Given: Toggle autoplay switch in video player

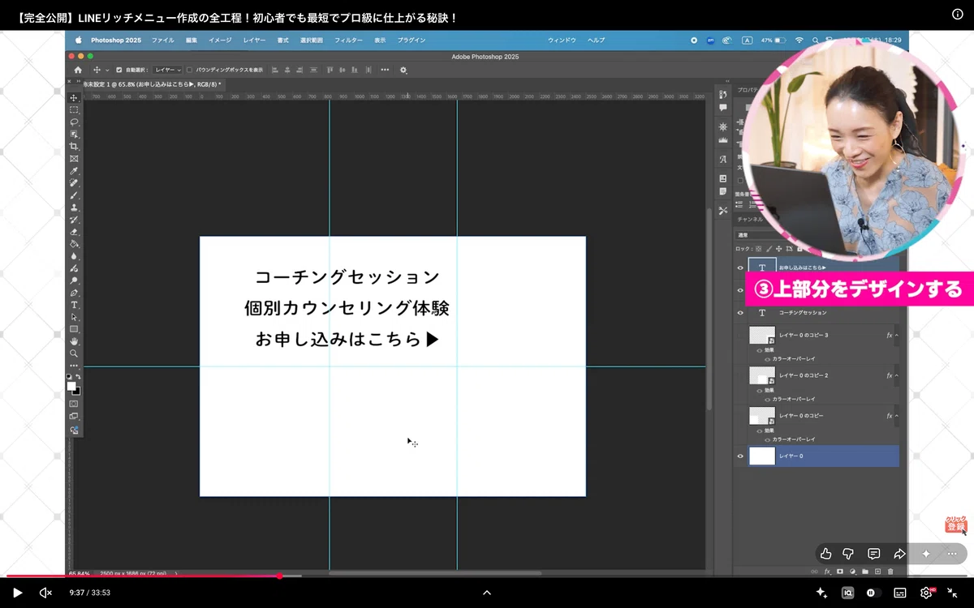Looking at the screenshot, I should tap(873, 593).
